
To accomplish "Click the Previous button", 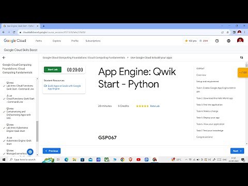I will 52,151.
